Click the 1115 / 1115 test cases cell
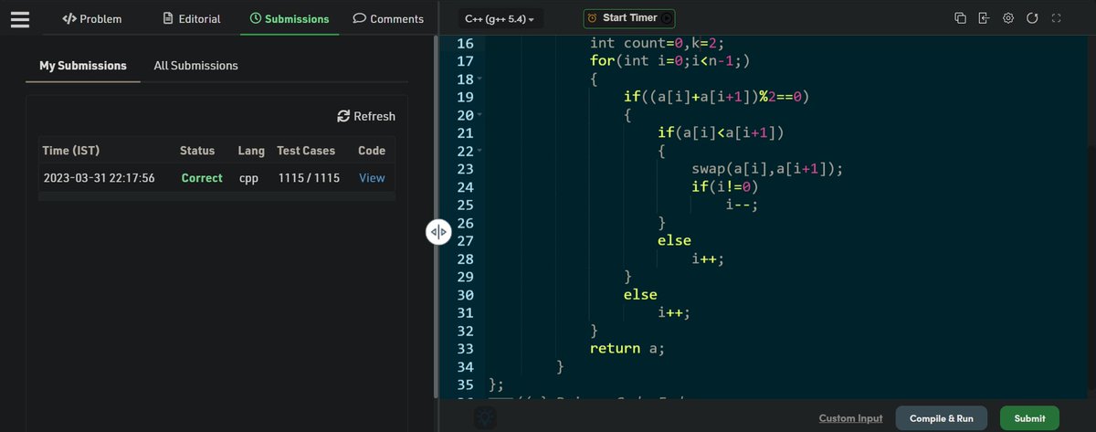 coord(309,178)
